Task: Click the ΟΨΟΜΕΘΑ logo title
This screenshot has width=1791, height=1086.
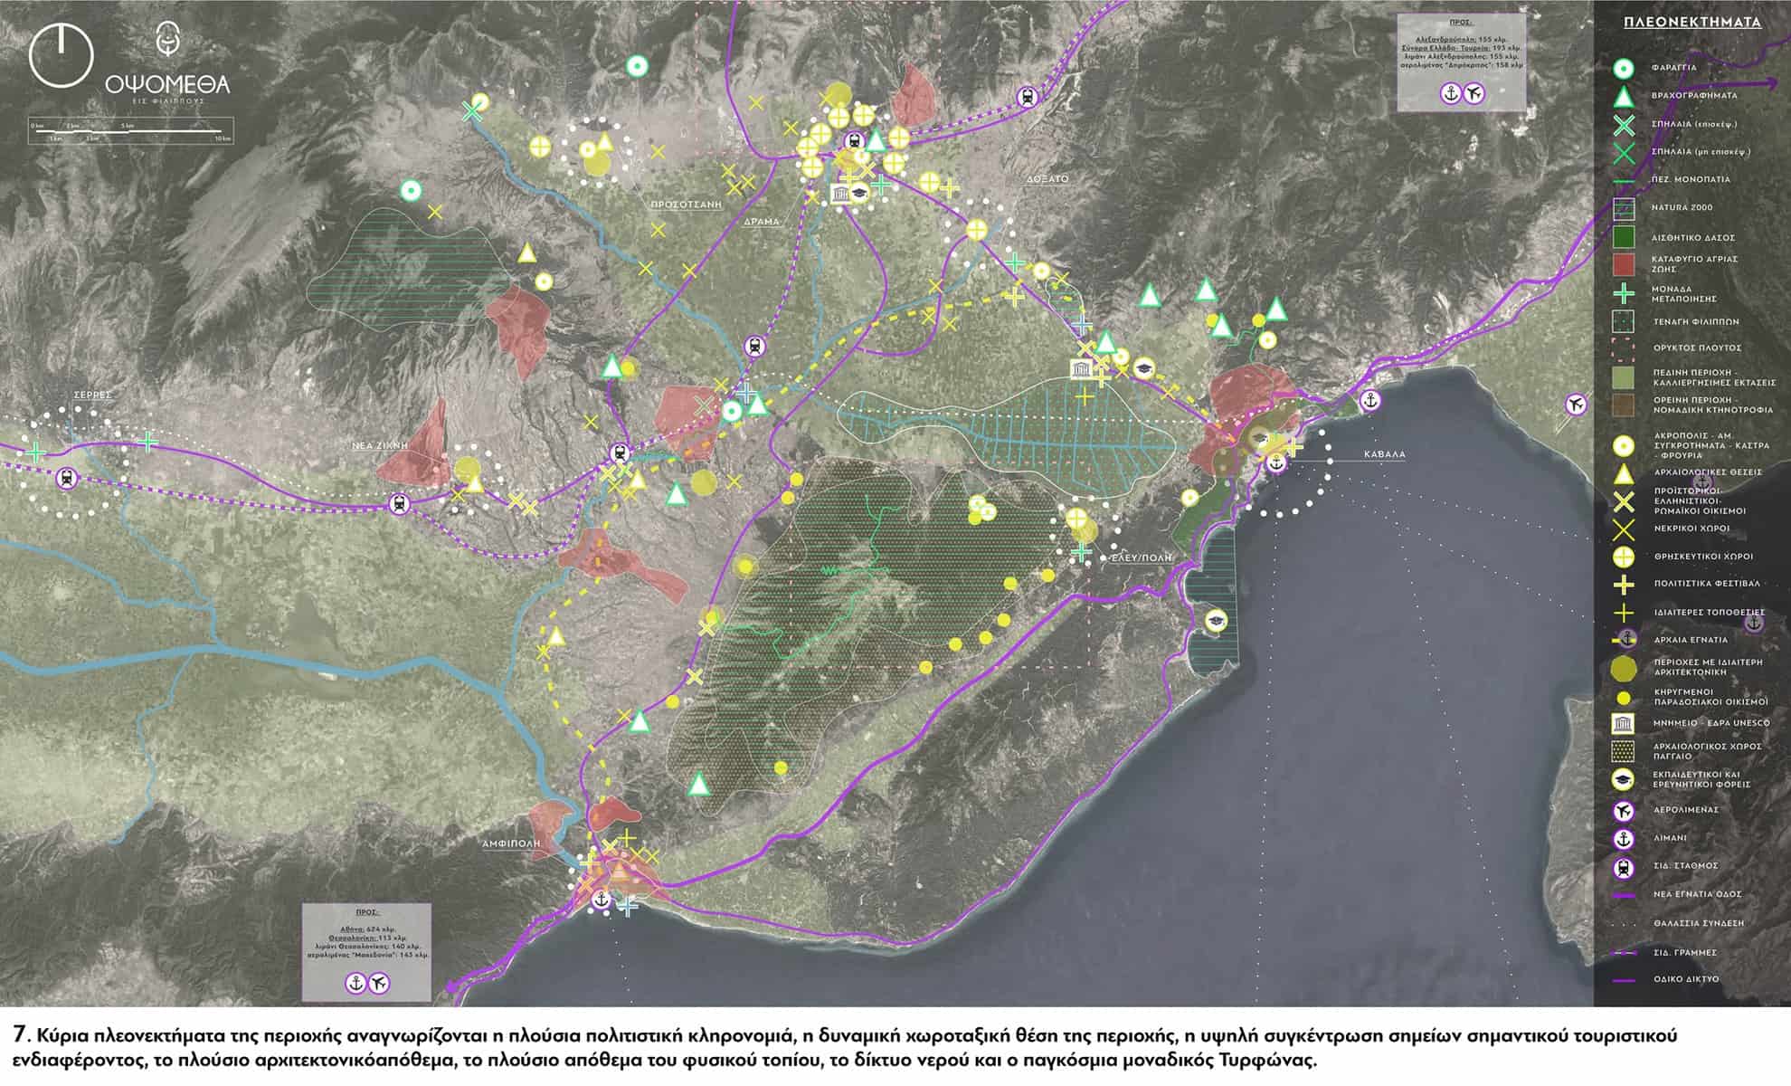Action: pyautogui.click(x=167, y=85)
